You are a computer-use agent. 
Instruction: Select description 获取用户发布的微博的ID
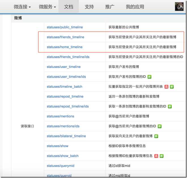point(127,77)
